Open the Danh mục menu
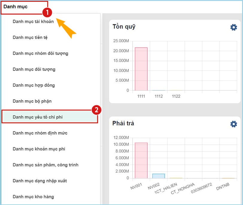This screenshot has width=243, height=205. tap(16, 7)
